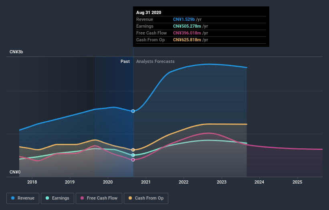329x210 pixels.
Task: Click the Earnings row label in tooltip
Action: coord(145,26)
